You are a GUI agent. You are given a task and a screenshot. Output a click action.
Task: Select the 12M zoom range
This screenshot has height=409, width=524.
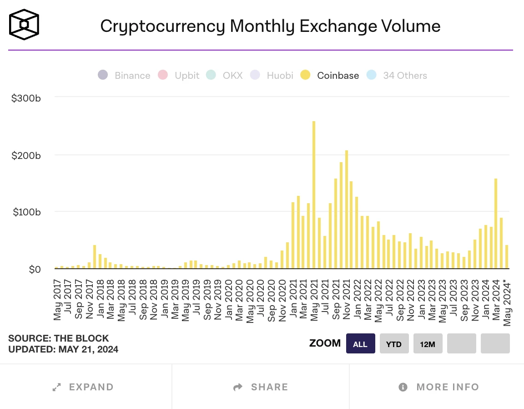428,343
